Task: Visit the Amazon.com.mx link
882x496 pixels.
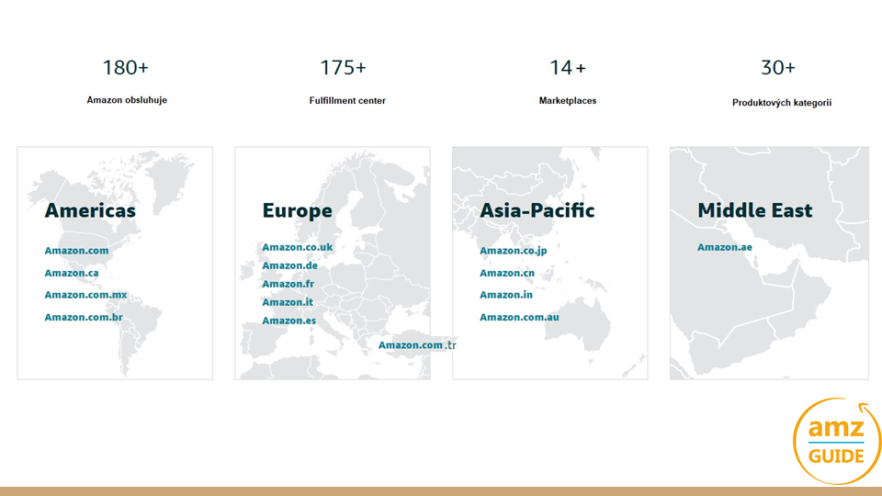Action: click(x=85, y=295)
